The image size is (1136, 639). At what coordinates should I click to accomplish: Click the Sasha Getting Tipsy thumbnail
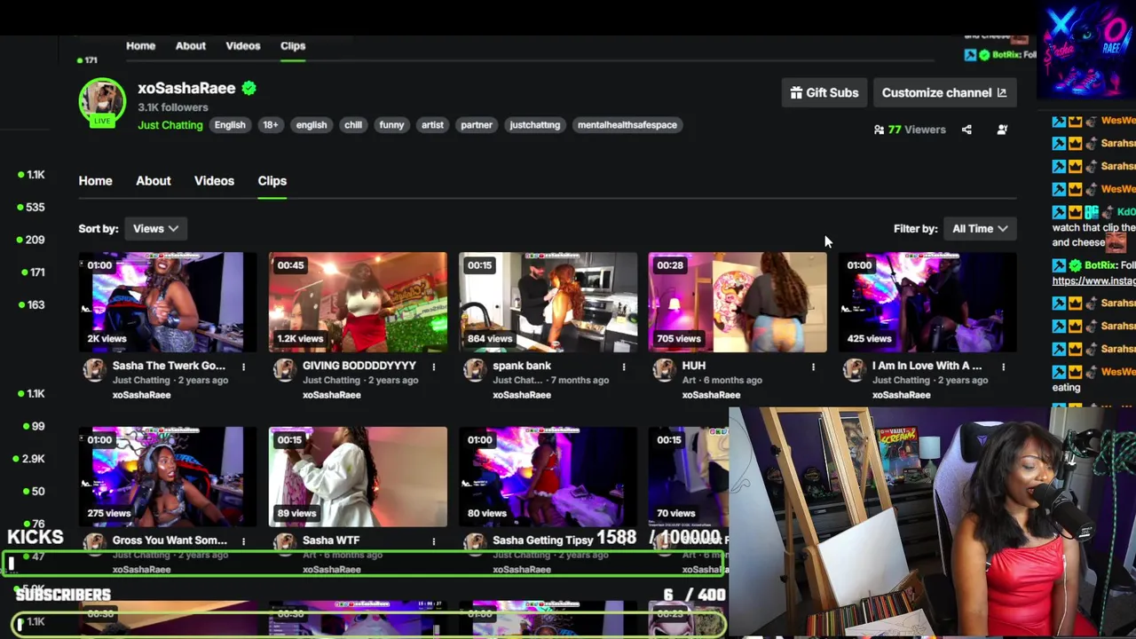tap(548, 477)
